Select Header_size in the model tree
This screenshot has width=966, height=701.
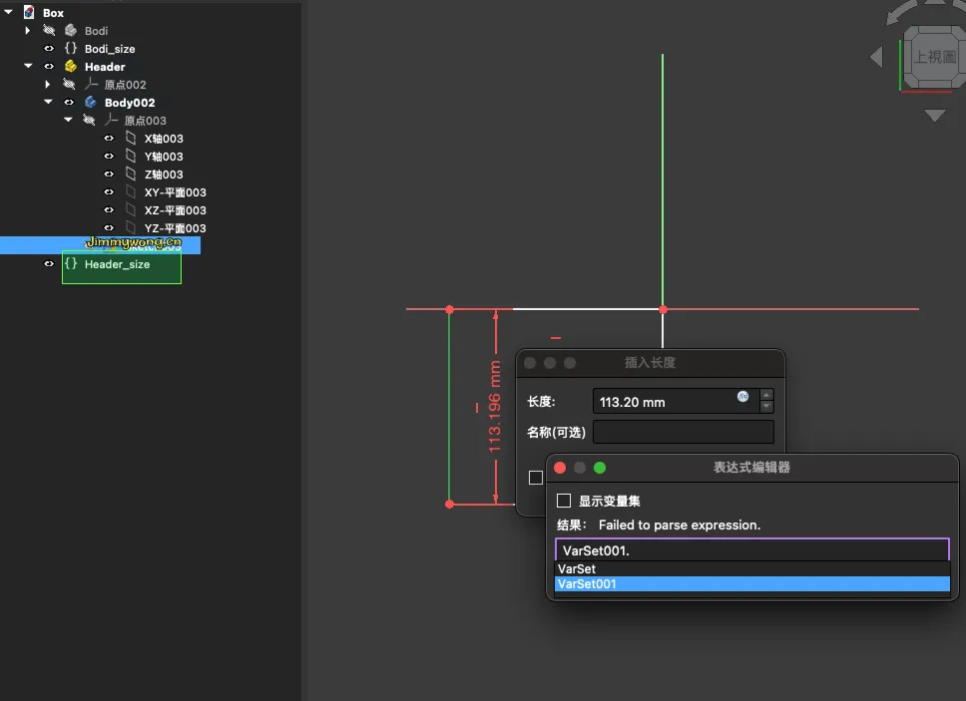[117, 264]
